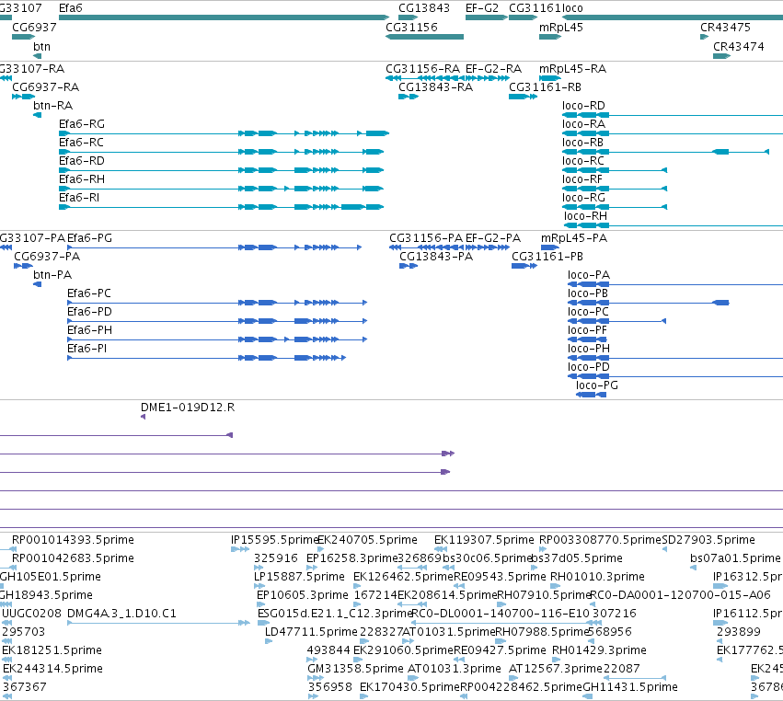783x701 pixels.
Task: Click the Efa6-PC protein label
Action: pos(89,293)
